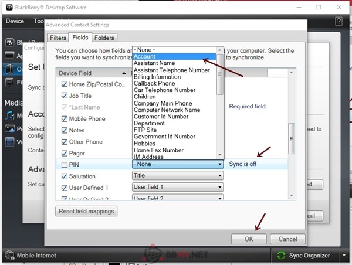352x265 pixels.
Task: Switch to the Folders tab
Action: point(104,38)
